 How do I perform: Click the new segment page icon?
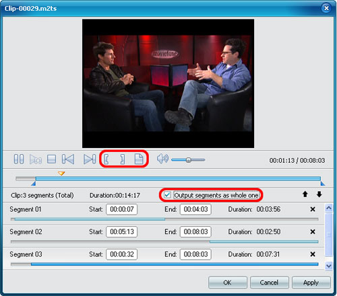coord(139,159)
